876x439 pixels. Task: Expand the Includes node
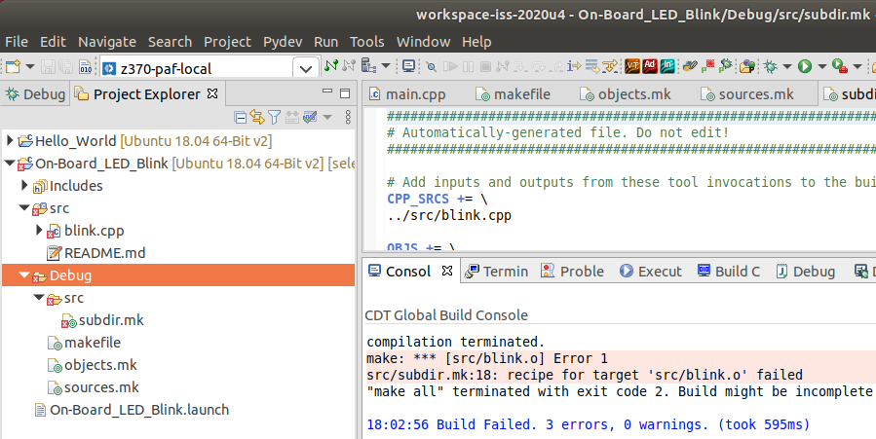(x=24, y=185)
